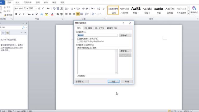The width and height of the screenshot is (199, 112).
Task: Click the document template name field
Action: [97, 35]
